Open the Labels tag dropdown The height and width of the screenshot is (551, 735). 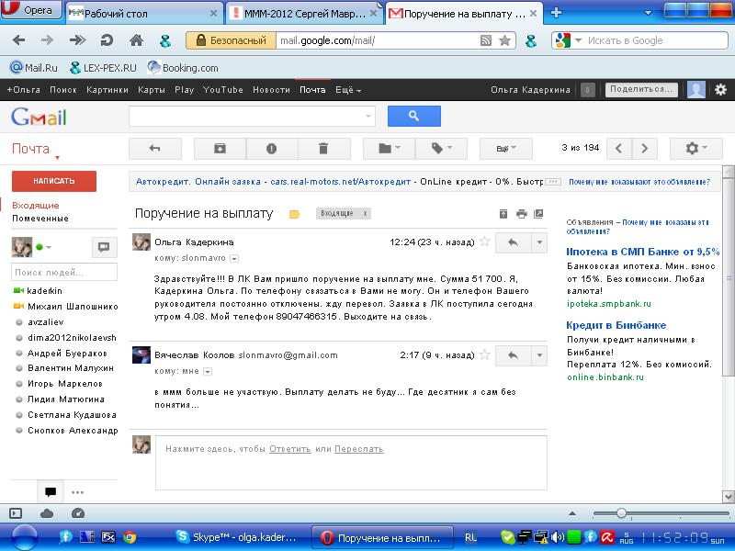point(441,149)
